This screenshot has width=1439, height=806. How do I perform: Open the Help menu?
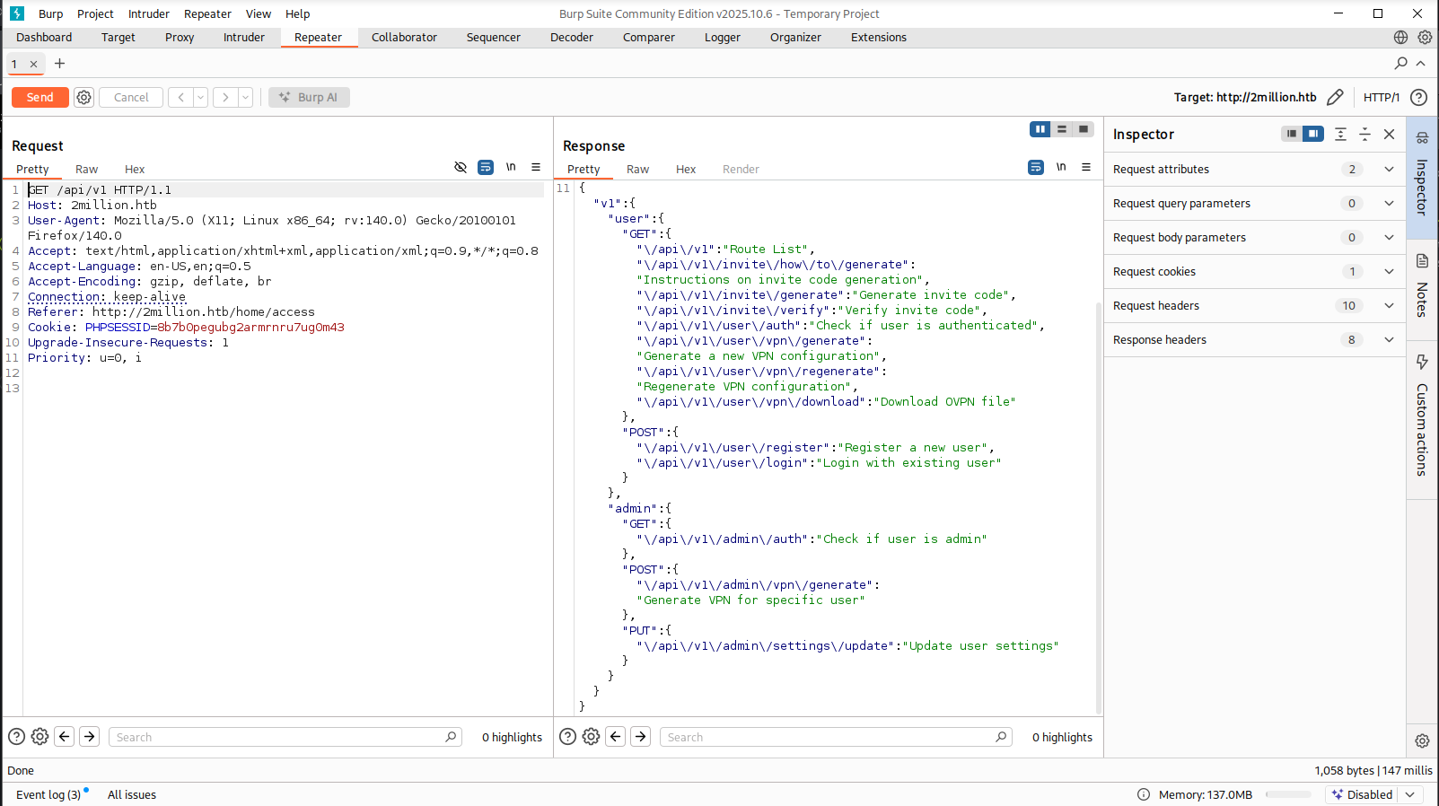point(298,13)
